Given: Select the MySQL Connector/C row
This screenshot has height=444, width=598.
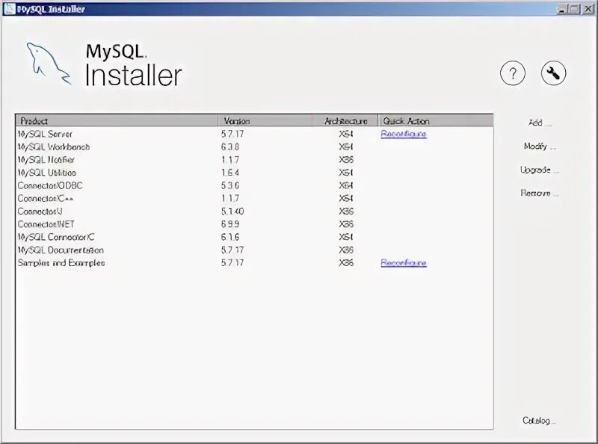Looking at the screenshot, I should 254,237.
